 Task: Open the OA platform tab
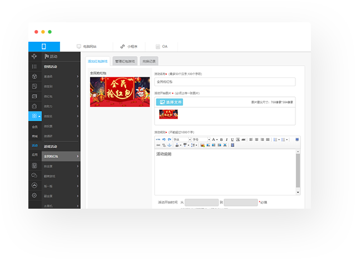pos(161,47)
